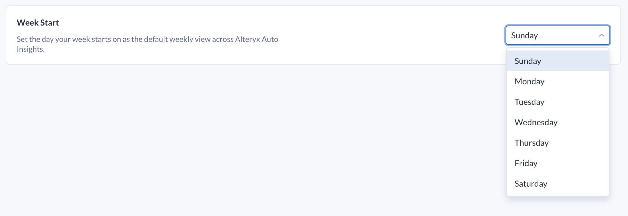Close the day list via up-chevron

point(601,35)
